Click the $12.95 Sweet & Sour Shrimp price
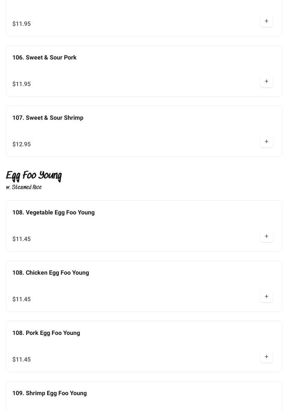The height and width of the screenshot is (412, 288). [x=21, y=144]
